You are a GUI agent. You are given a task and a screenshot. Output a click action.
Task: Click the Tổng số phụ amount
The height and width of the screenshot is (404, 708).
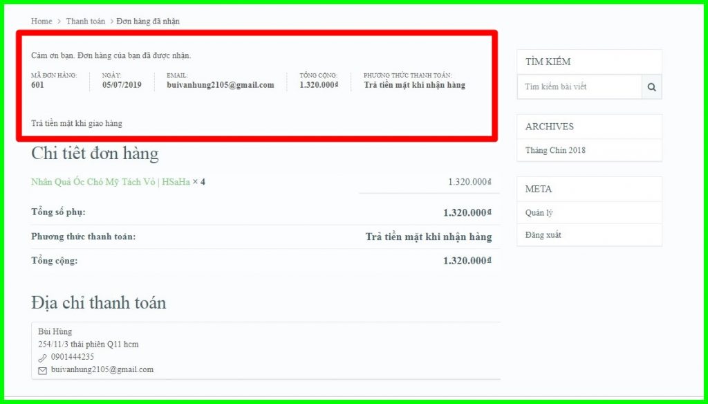pos(467,213)
